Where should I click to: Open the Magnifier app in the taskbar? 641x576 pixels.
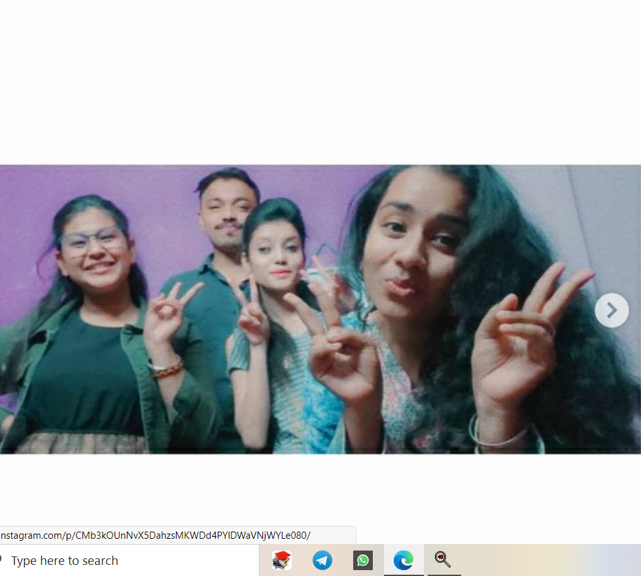443,560
